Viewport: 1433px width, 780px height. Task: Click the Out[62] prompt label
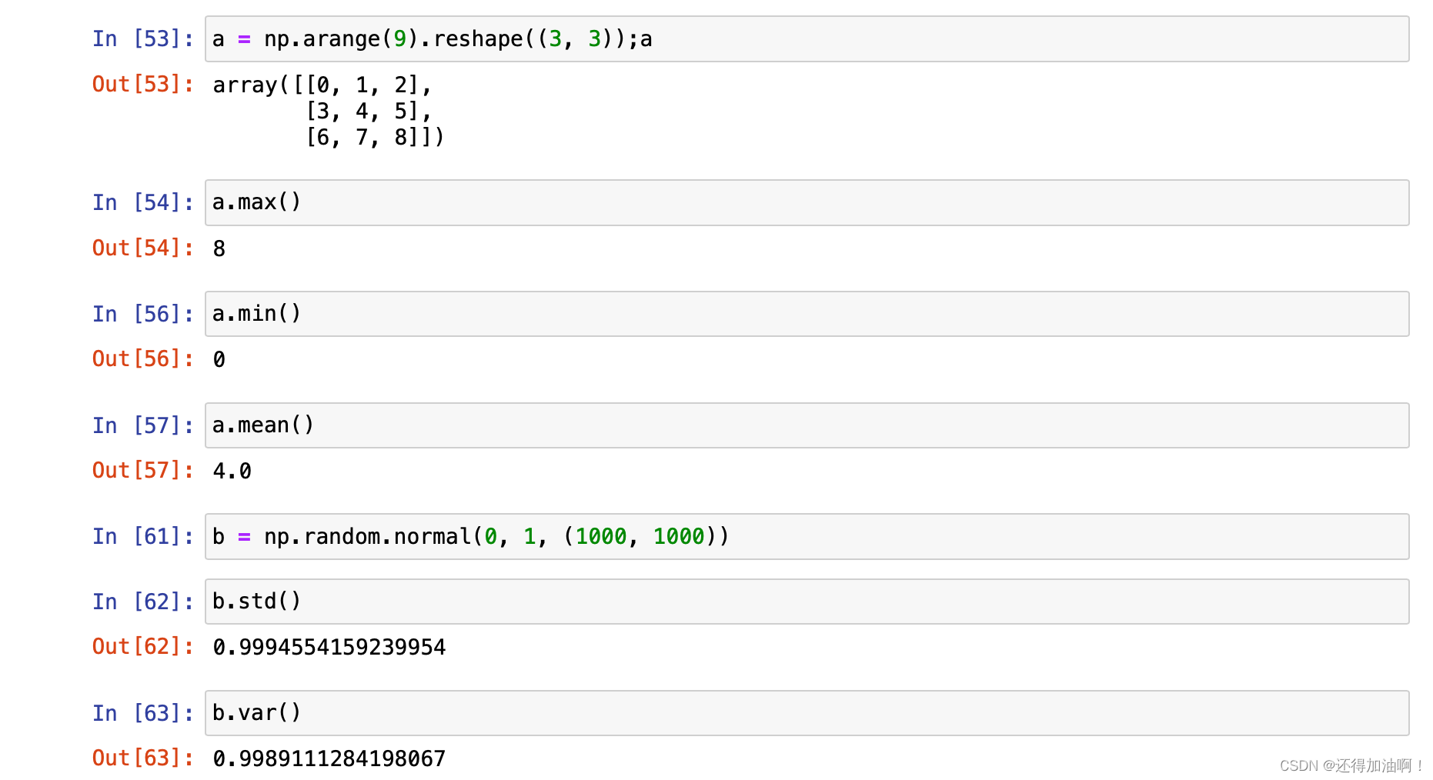[142, 647]
